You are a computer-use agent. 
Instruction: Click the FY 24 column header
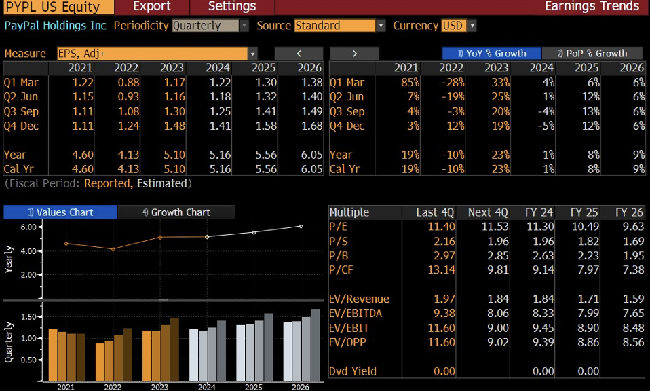(x=539, y=212)
